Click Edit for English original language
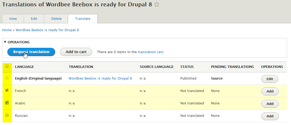The height and width of the screenshot is (125, 291). pyautogui.click(x=270, y=79)
